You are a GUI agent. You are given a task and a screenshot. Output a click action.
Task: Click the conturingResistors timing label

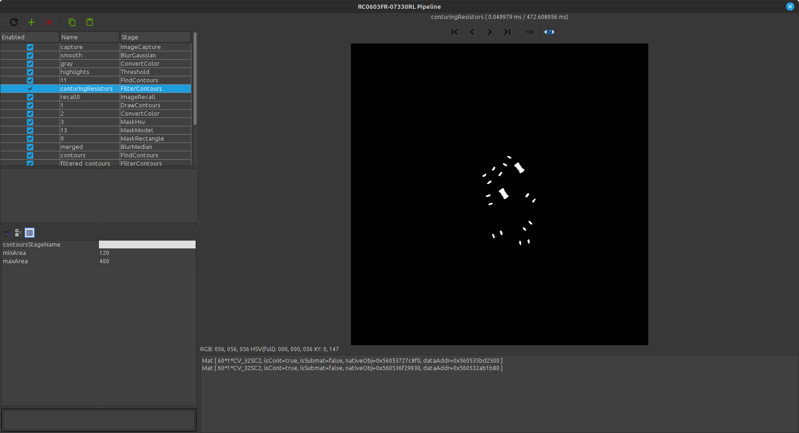click(499, 17)
